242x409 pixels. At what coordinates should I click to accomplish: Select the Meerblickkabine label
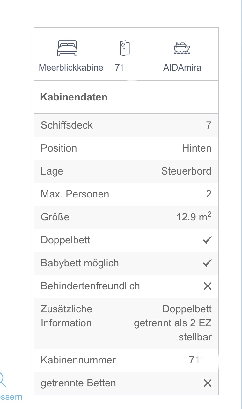point(71,68)
